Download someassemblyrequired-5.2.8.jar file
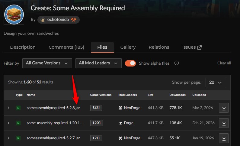Screen dimensions: 240x146 point(224,108)
